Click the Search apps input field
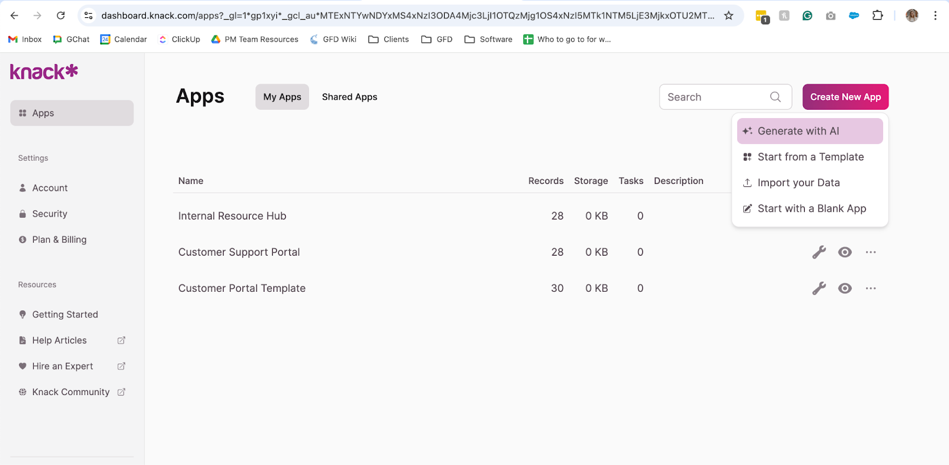Viewport: 949px width, 465px height. coord(715,97)
